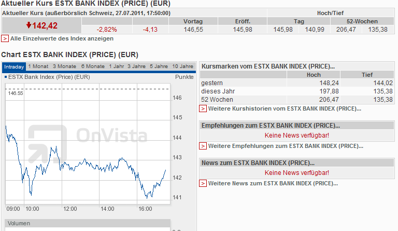This screenshot has height=231, width=398.
Task: Switch chart to 1 Jahr
Action: tap(117, 66)
